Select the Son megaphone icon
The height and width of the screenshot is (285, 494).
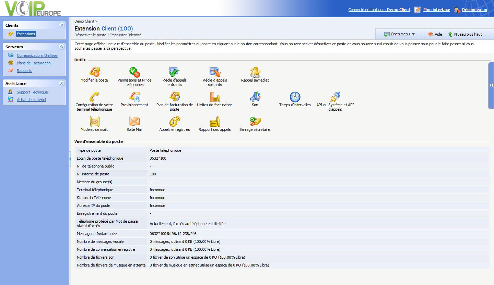[255, 97]
